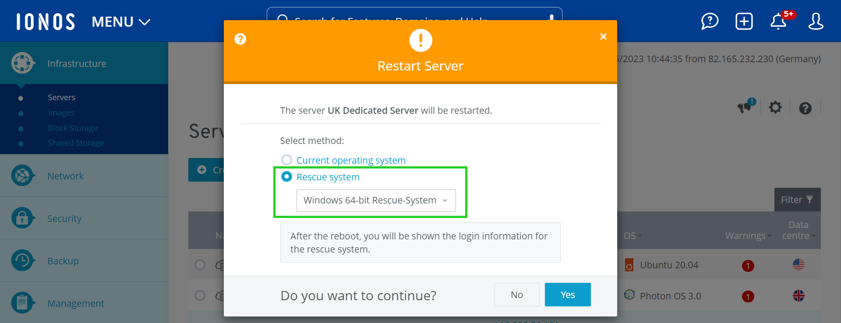The image size is (841, 323).
Task: Click the Filter button
Action: [797, 200]
